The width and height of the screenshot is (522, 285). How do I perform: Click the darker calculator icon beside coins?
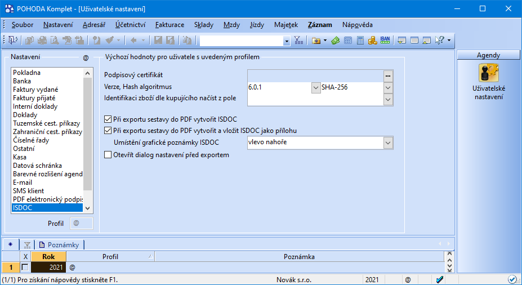(x=360, y=41)
